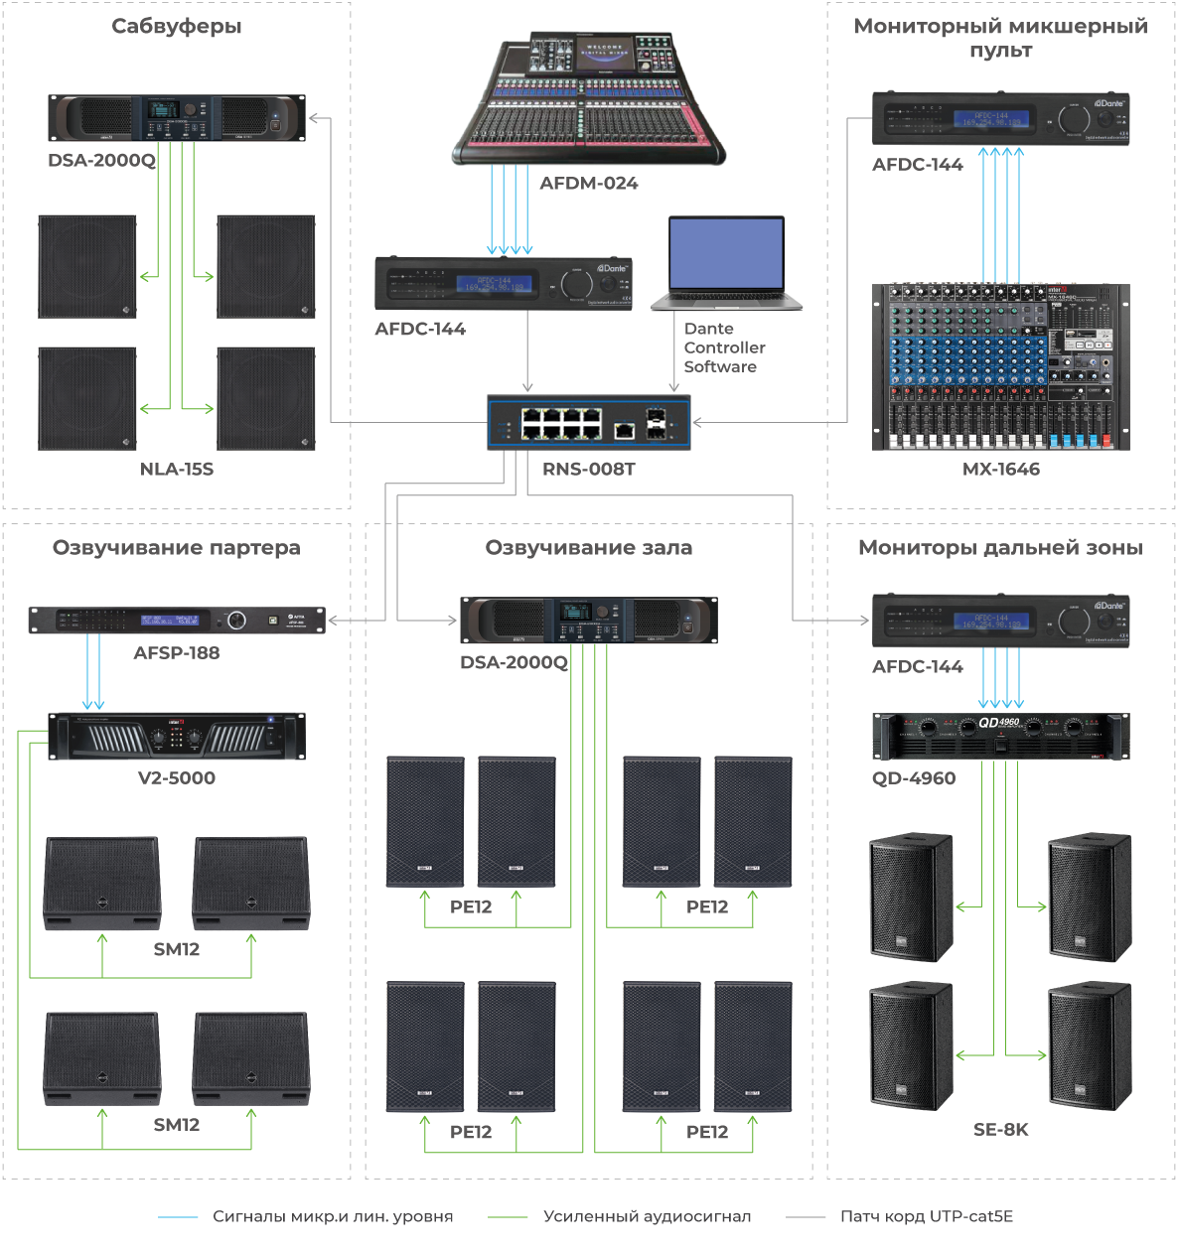Select the "Мониторы дальней зоны" heading
The height and width of the screenshot is (1252, 1178).
pos(1001,547)
